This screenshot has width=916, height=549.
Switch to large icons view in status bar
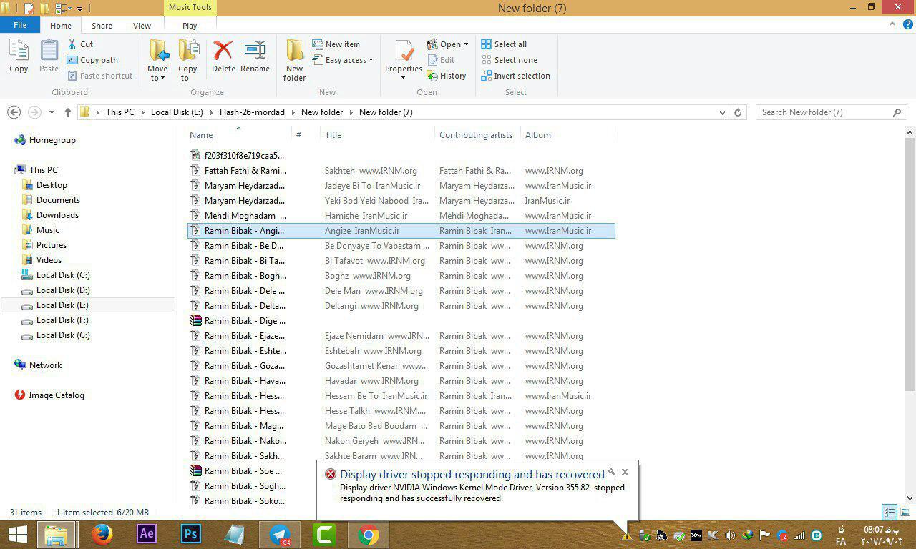tap(905, 512)
